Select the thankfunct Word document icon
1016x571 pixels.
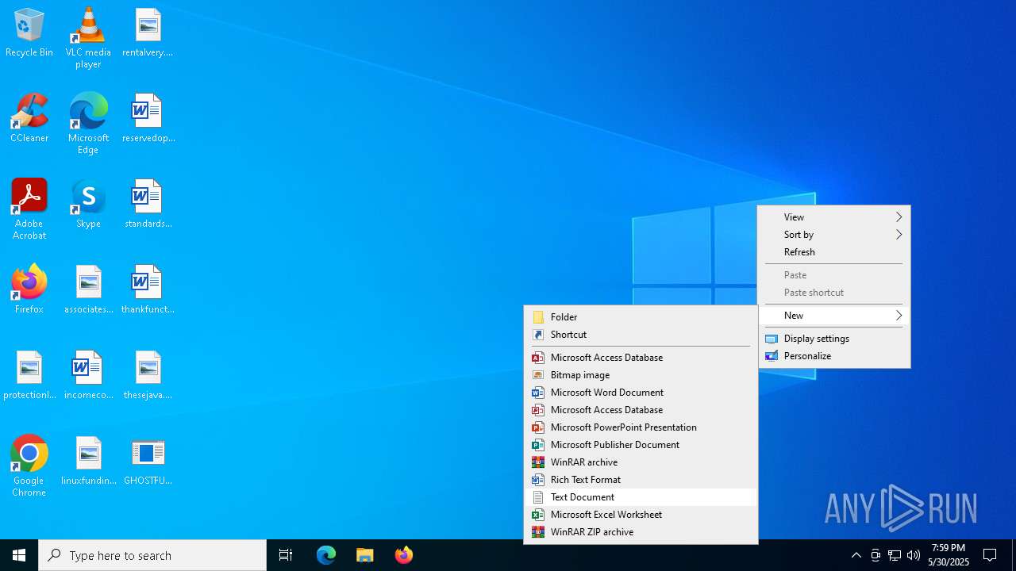148,290
